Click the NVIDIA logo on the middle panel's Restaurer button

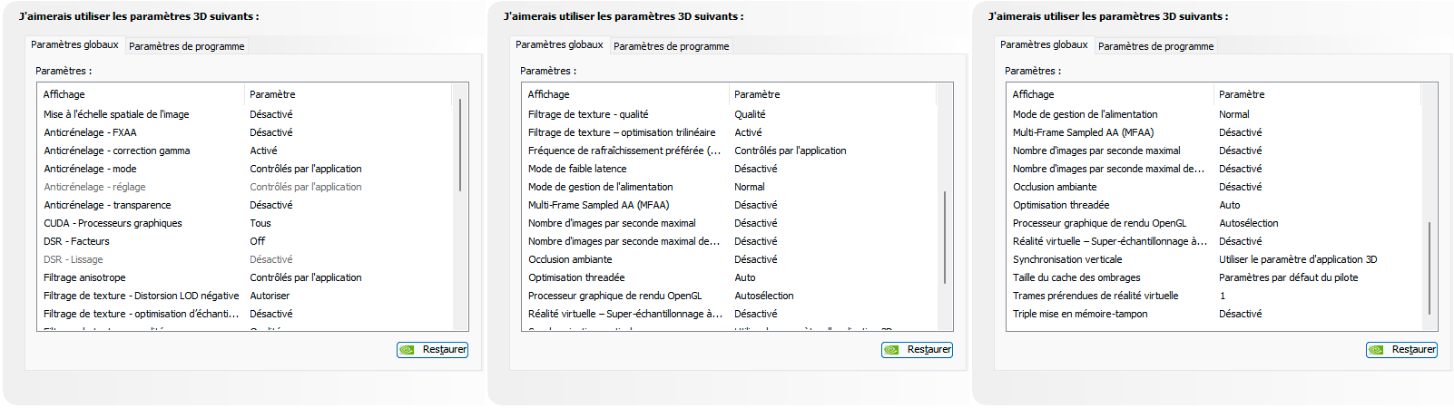(892, 350)
